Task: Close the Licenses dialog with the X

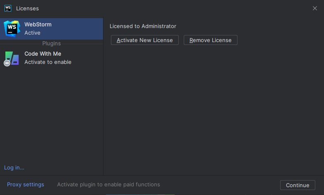Action: [x=315, y=8]
